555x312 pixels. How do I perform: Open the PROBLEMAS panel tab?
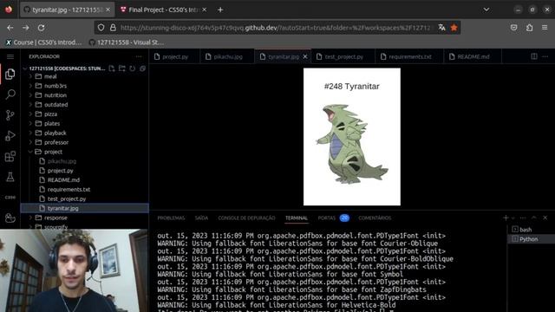point(171,218)
